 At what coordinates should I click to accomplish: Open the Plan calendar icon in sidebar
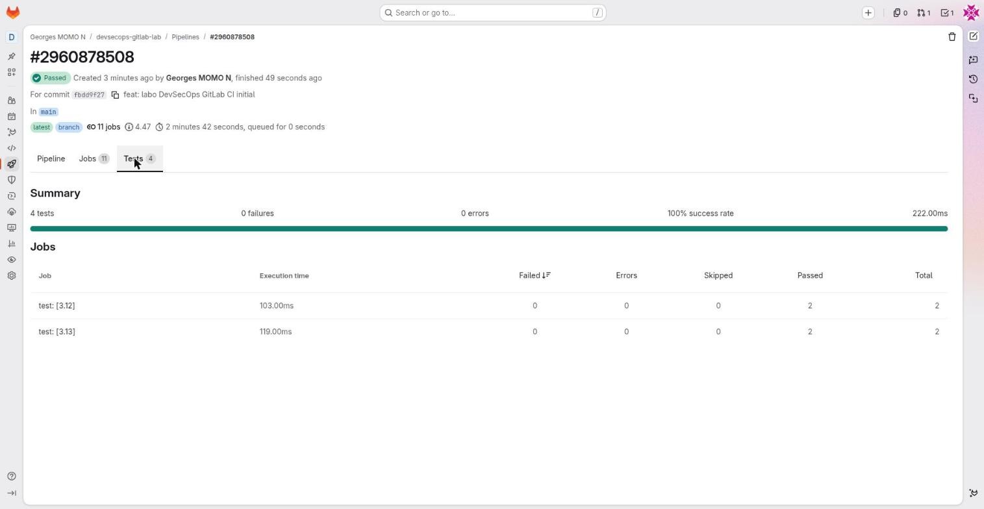tap(11, 117)
